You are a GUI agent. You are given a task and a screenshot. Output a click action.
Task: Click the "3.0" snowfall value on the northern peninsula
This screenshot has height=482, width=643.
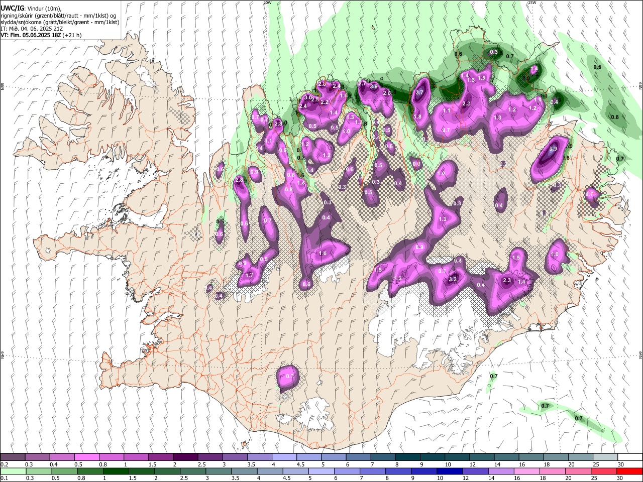[x=308, y=97]
